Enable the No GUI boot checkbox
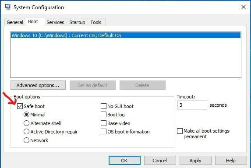Screen dimensions: 251x168 coord(103,106)
